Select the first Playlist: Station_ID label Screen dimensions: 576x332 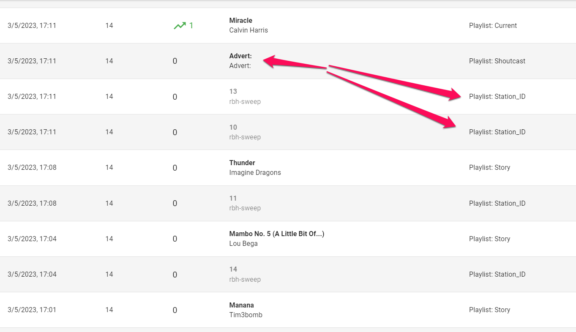click(x=497, y=96)
